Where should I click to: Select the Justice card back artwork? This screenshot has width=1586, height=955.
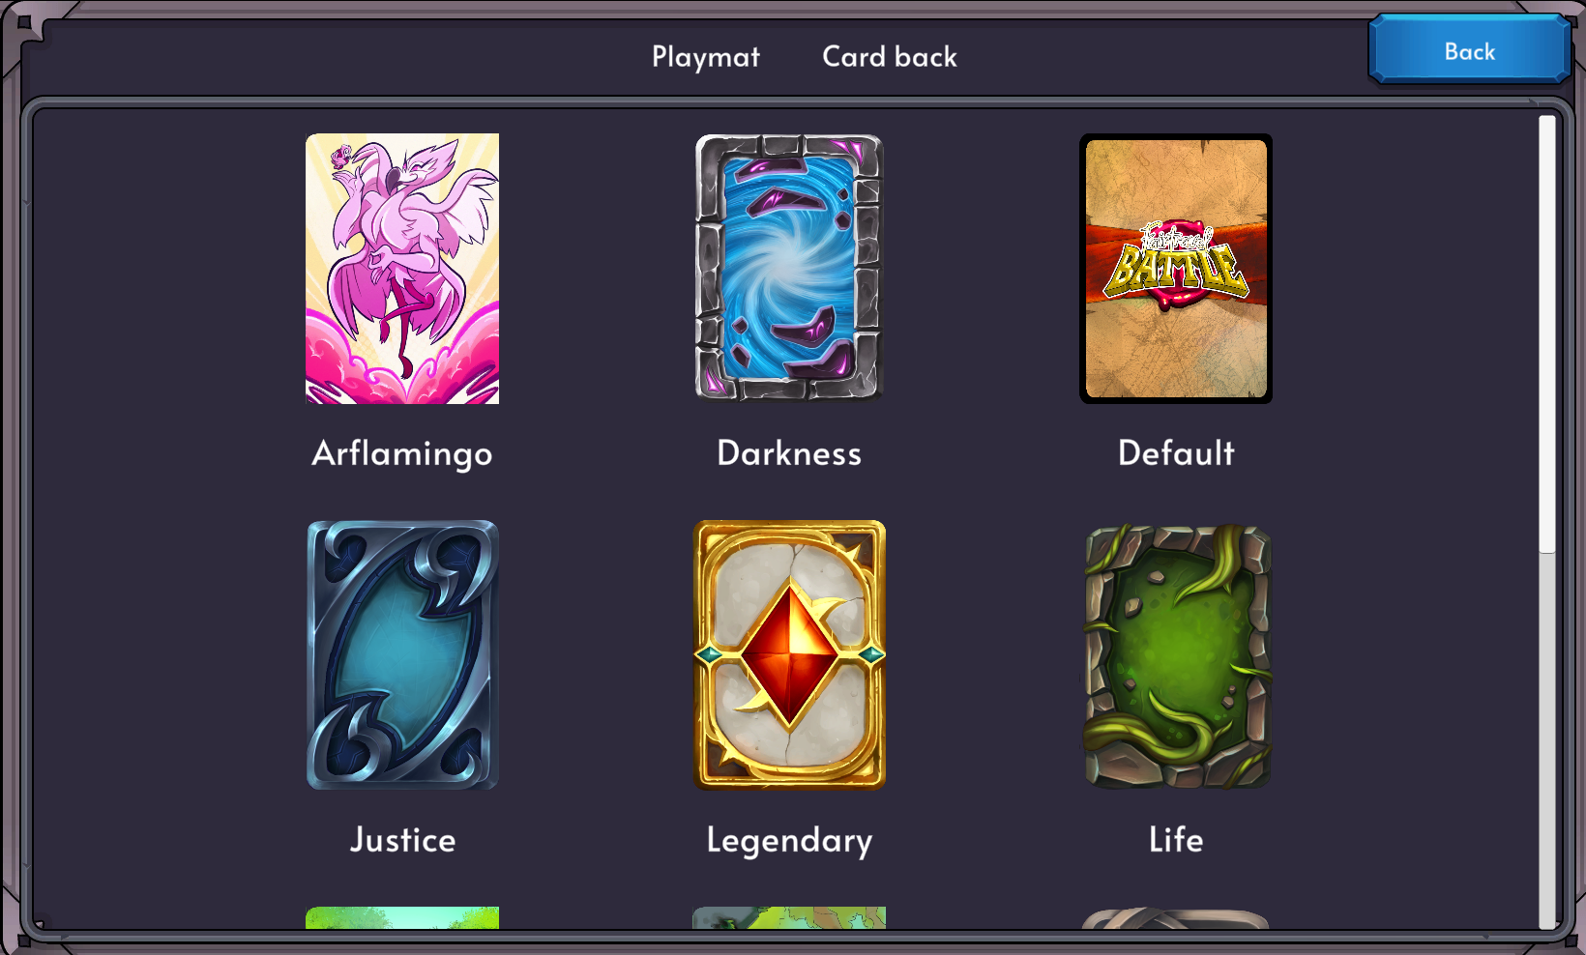click(402, 655)
